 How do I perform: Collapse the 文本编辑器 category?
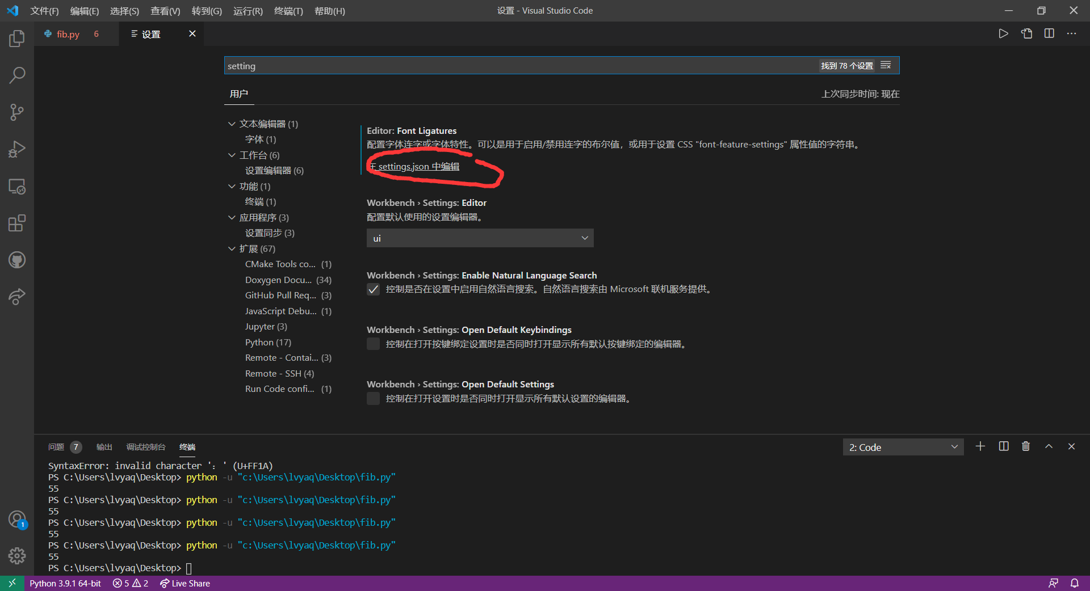[x=232, y=124]
